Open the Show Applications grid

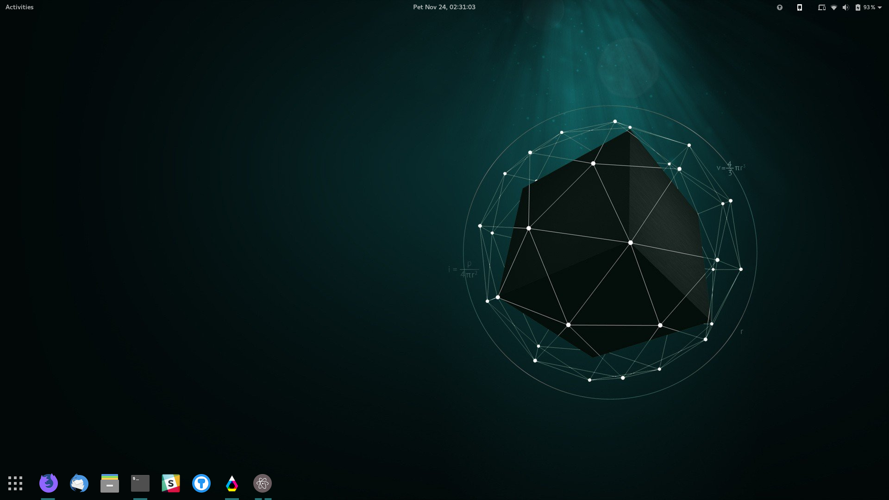[x=15, y=483]
